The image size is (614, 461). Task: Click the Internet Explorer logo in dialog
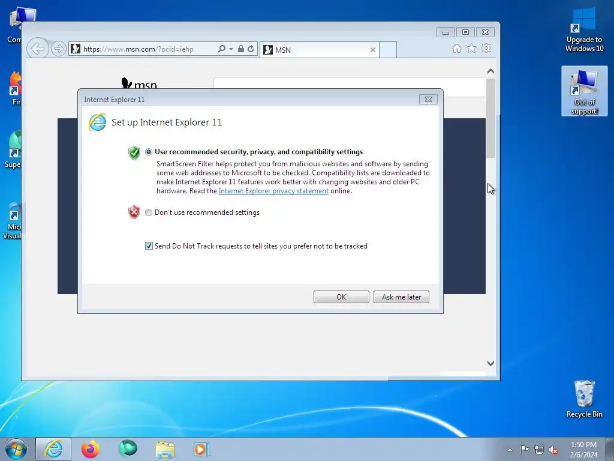coord(98,122)
